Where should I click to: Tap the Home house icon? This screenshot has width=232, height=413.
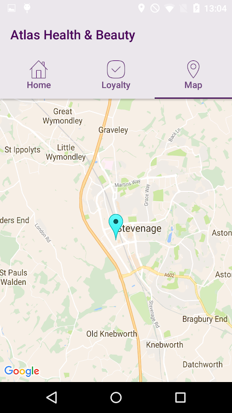click(39, 70)
